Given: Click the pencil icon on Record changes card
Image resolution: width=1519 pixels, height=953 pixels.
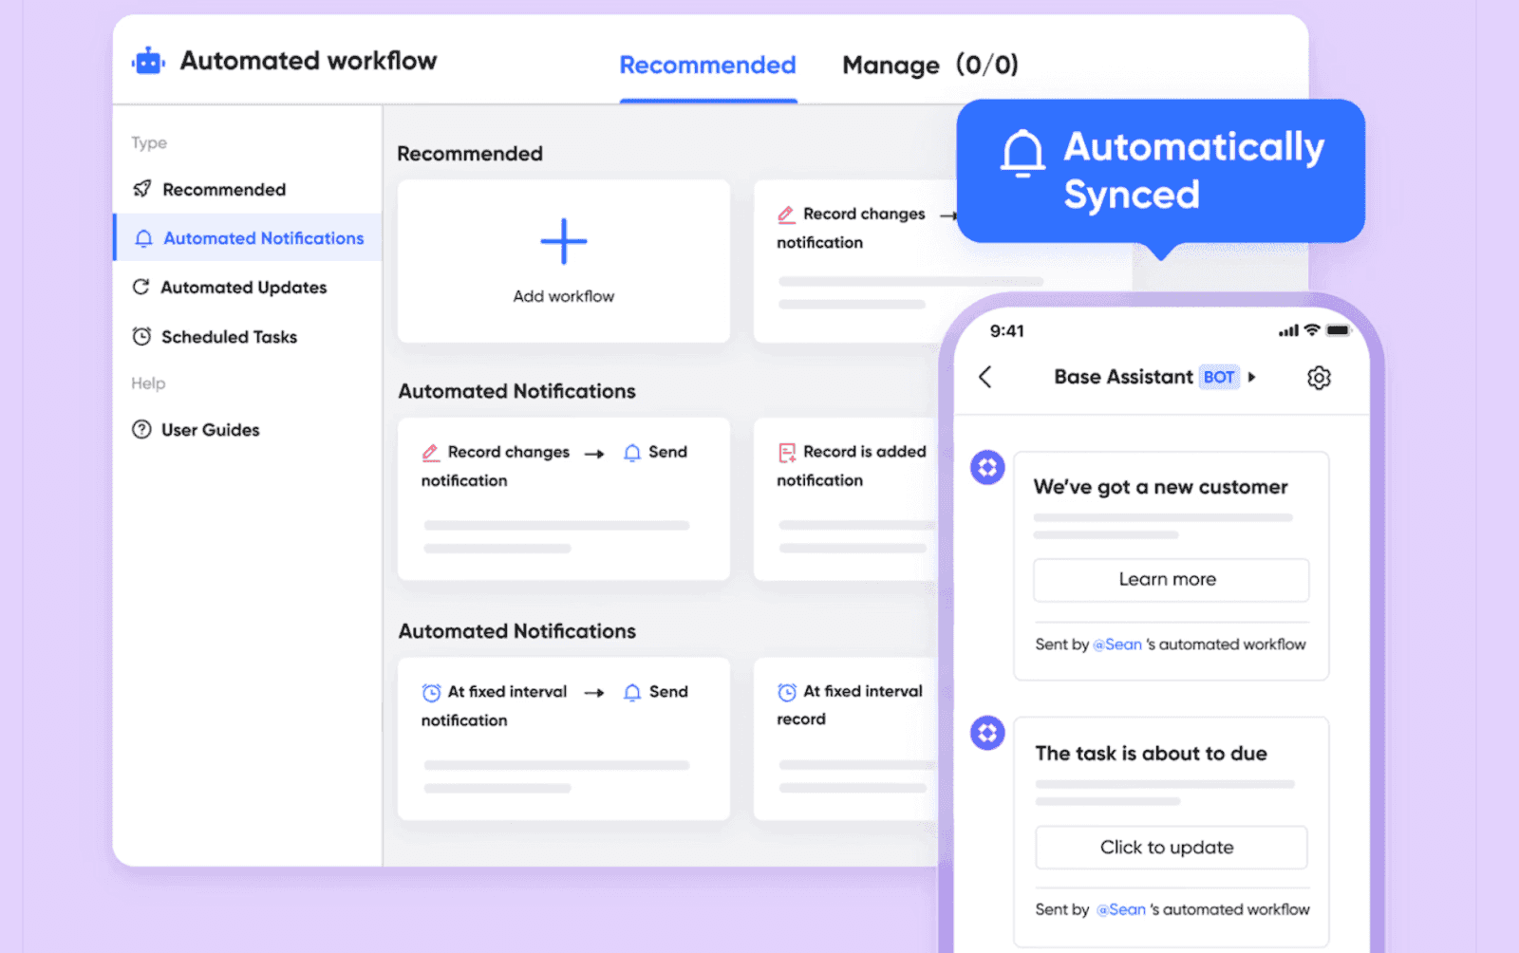Looking at the screenshot, I should tap(432, 452).
